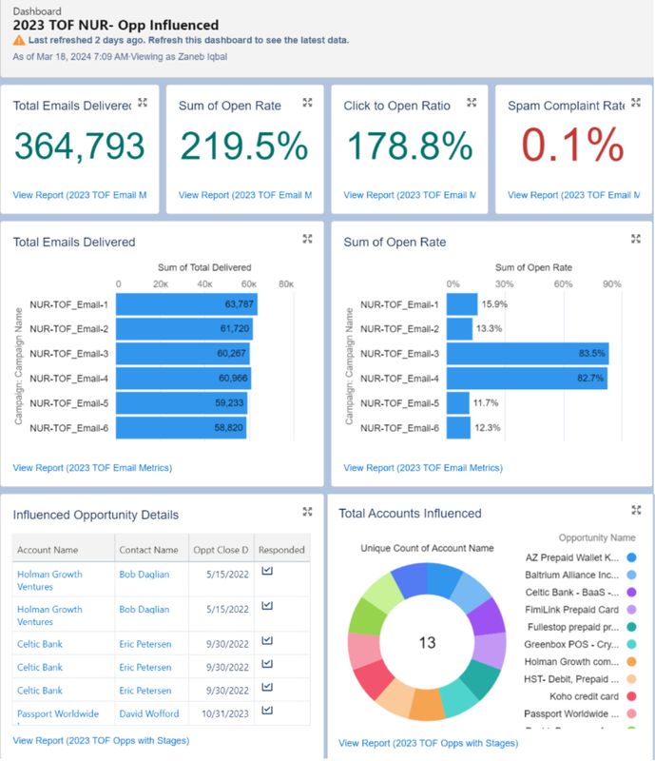Open David Wofford contact link
Image resolution: width=655 pixels, height=761 pixels.
149,714
